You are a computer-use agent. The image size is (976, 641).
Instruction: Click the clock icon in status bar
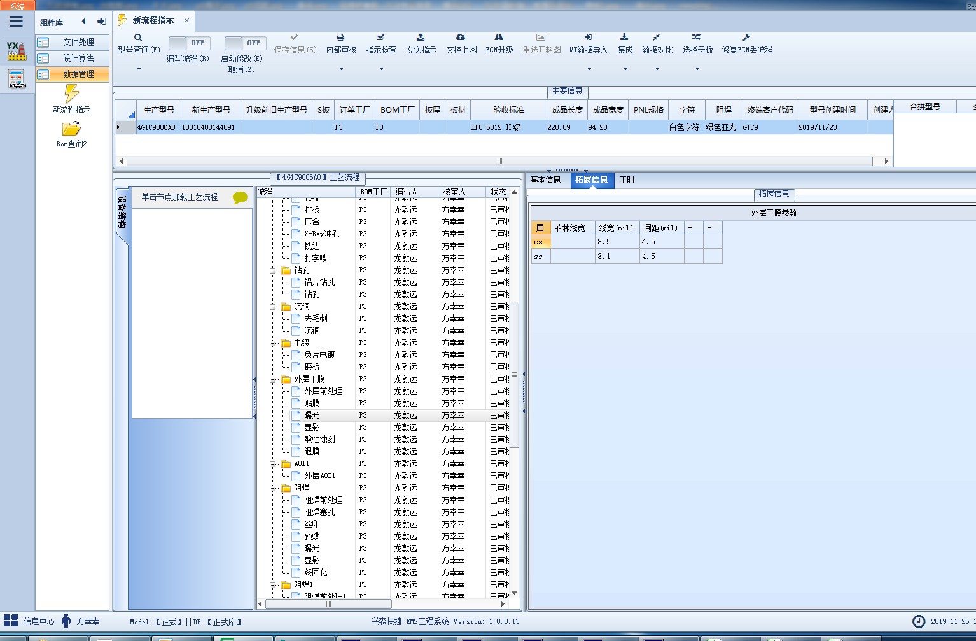[919, 621]
